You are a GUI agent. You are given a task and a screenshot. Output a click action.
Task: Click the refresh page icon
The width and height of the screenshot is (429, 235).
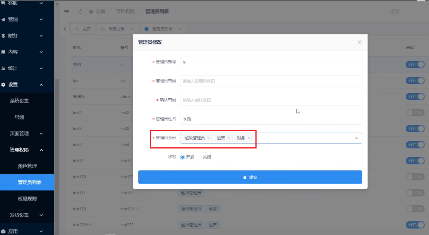(x=80, y=12)
